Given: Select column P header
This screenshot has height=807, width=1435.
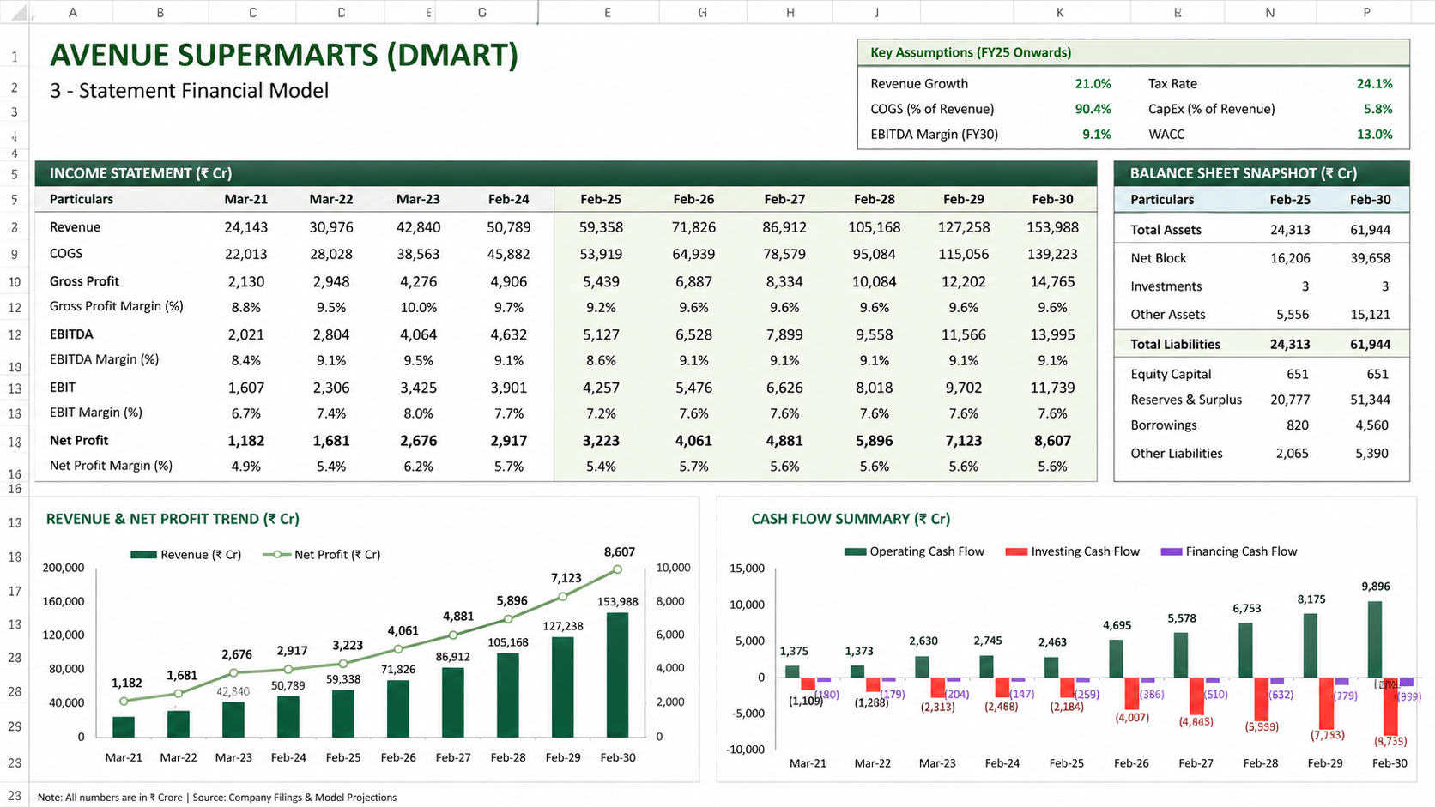Looking at the screenshot, I should tap(1366, 12).
